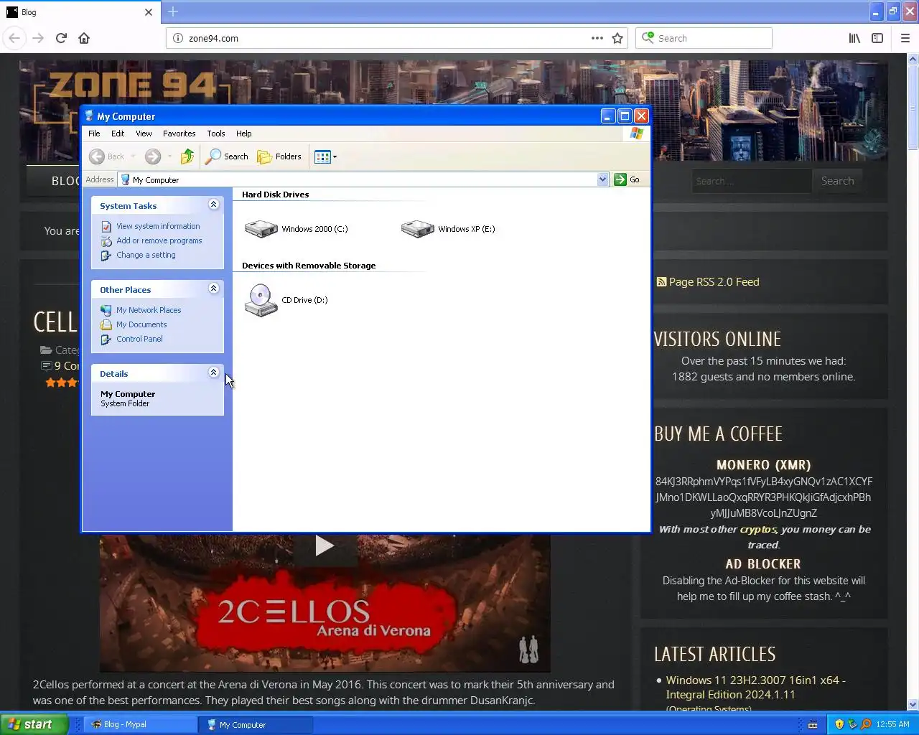This screenshot has height=735, width=919.
Task: Click the browser back arrow
Action: (14, 38)
